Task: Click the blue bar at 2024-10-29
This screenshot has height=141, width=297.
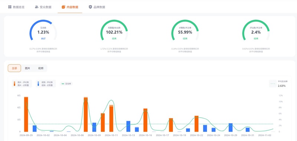Action: (x=231, y=128)
